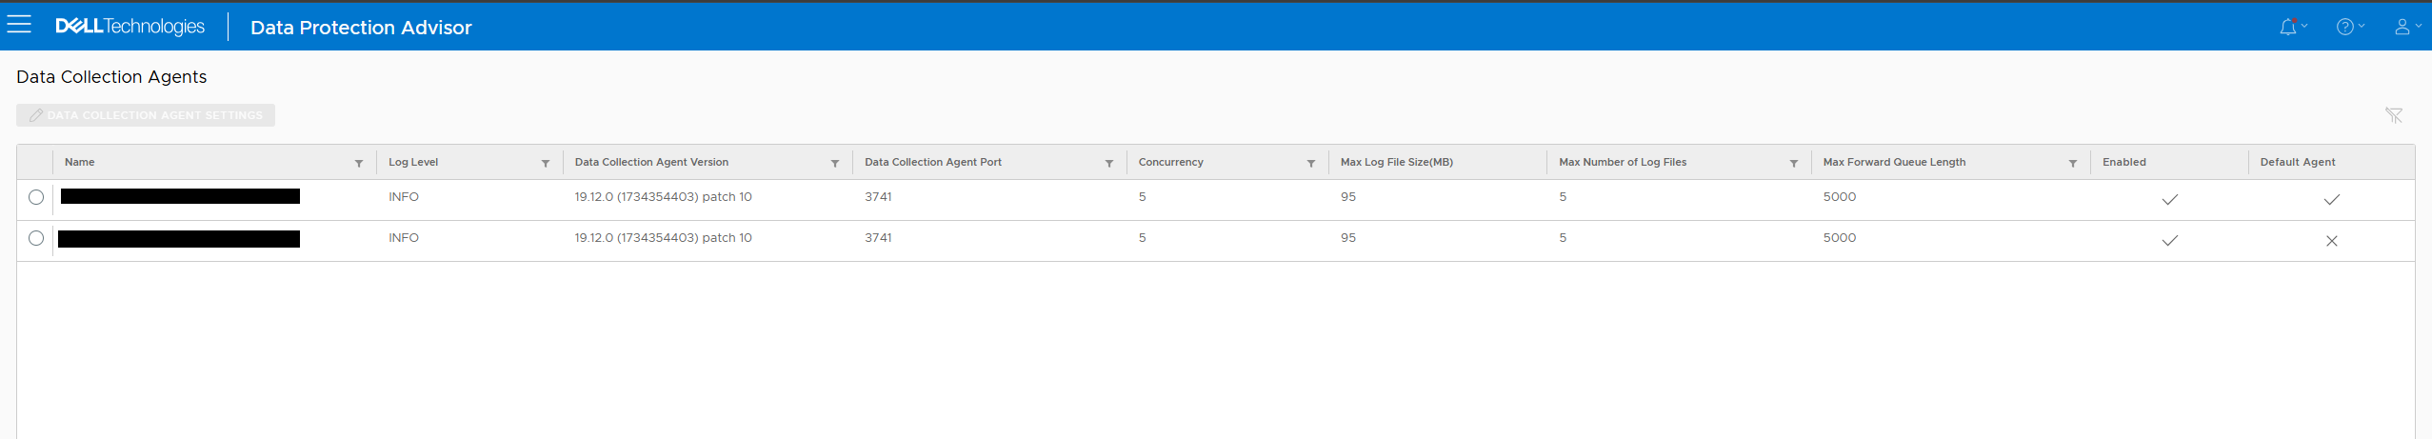Open the hamburger navigation menu
Image resolution: width=2432 pixels, height=439 pixels.
click(x=19, y=25)
